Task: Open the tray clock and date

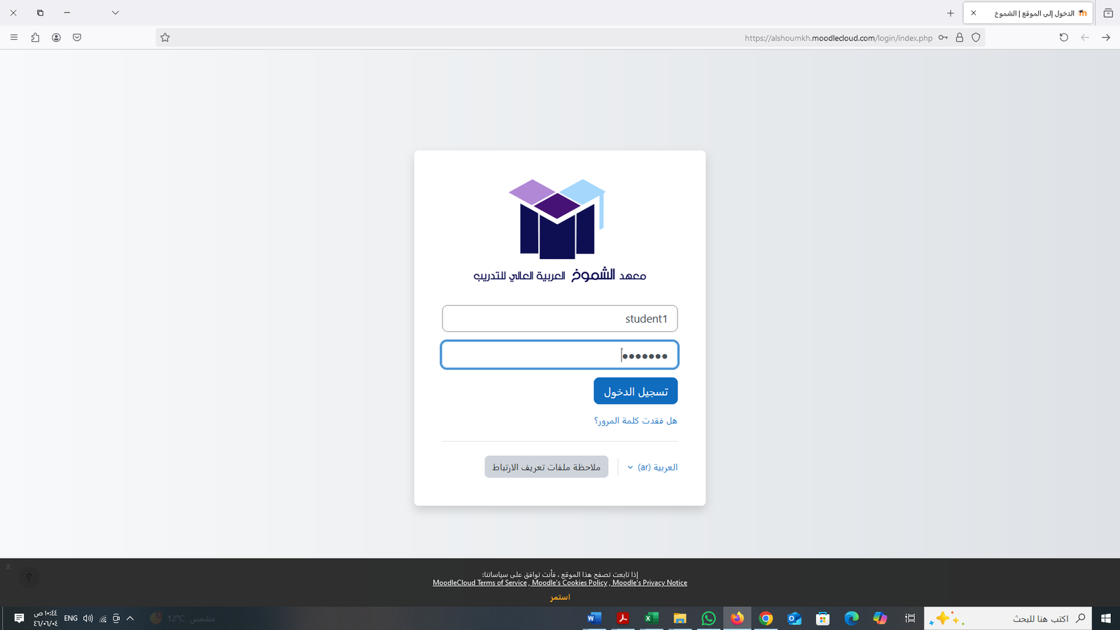Action: (45, 618)
